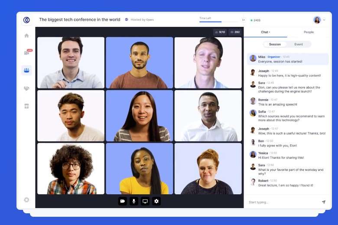The width and height of the screenshot is (338, 225).
Task: Click the app logo at top left
Action: [x=26, y=20]
